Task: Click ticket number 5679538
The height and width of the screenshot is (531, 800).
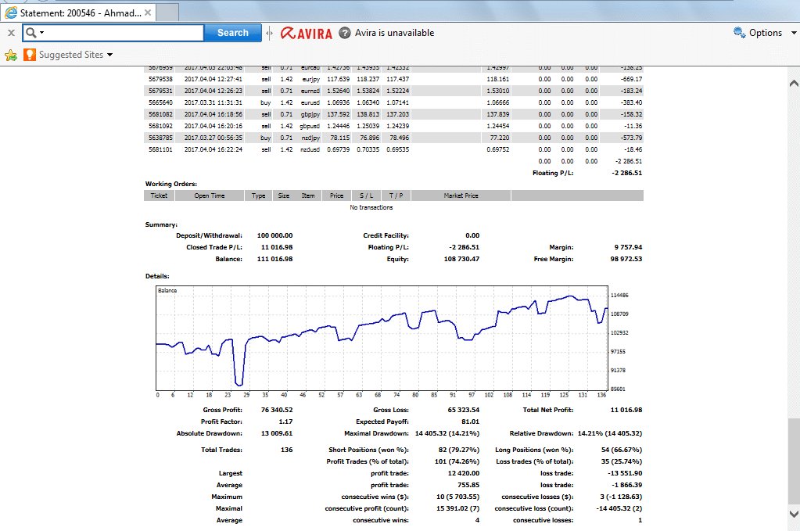Action: point(161,79)
